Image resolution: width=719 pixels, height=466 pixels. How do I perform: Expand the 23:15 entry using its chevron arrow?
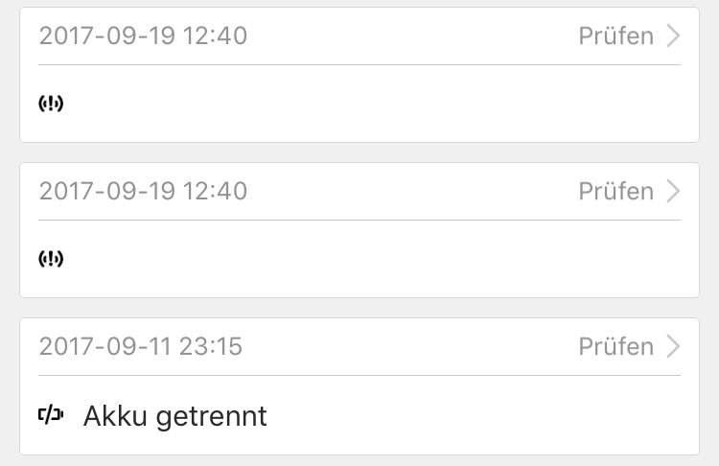point(673,347)
